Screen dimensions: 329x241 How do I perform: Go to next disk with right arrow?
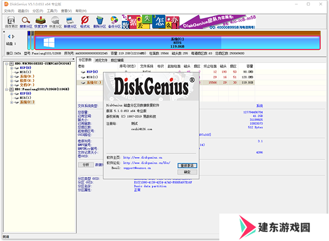click(x=13, y=37)
